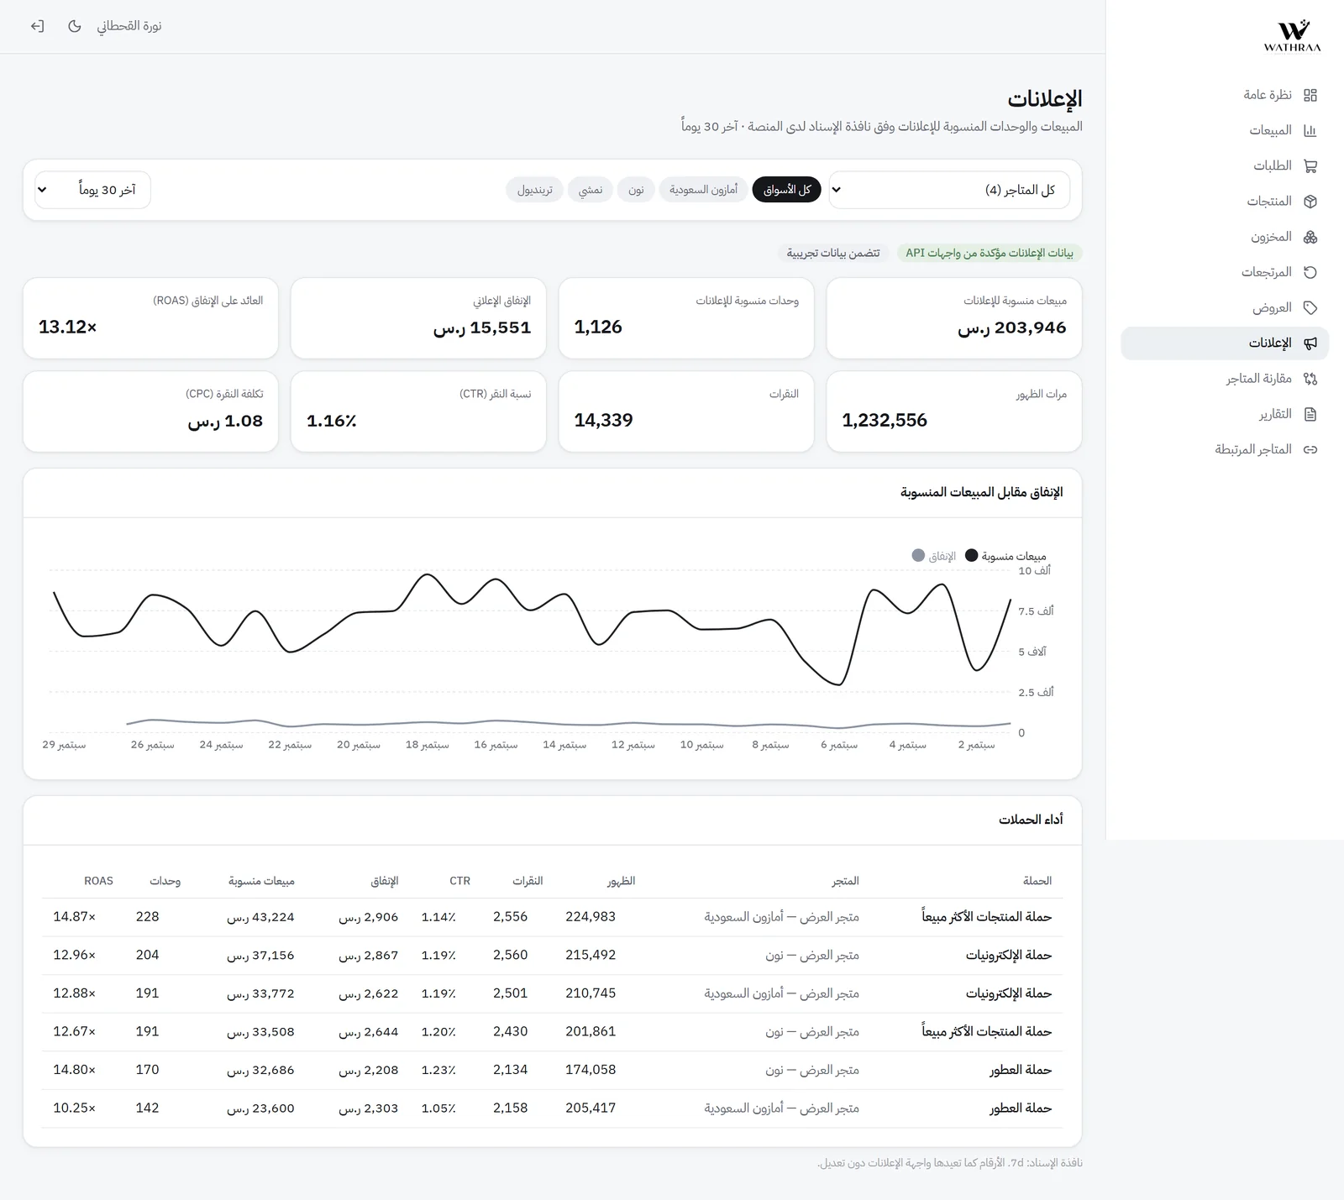Screen dimensions: 1344x1200
Task: Go to المخزون sidebar item
Action: [1225, 237]
